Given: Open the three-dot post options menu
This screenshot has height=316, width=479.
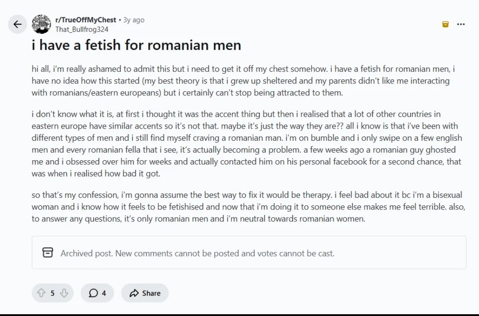Looking at the screenshot, I should (x=461, y=24).
